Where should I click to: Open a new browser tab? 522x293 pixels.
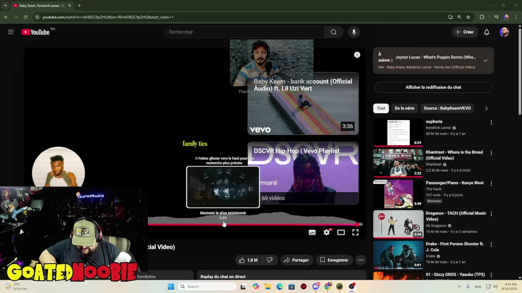coord(79,6)
